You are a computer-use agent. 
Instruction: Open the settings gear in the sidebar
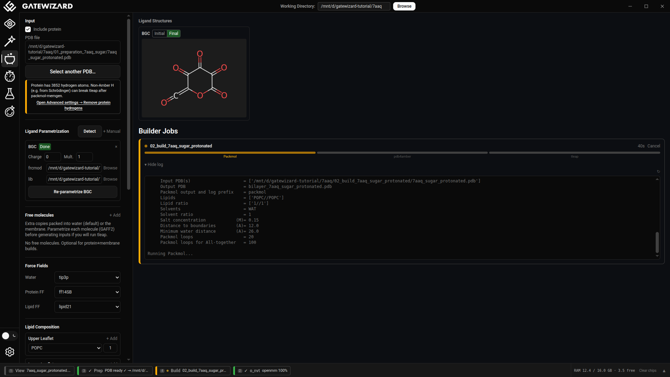click(10, 352)
